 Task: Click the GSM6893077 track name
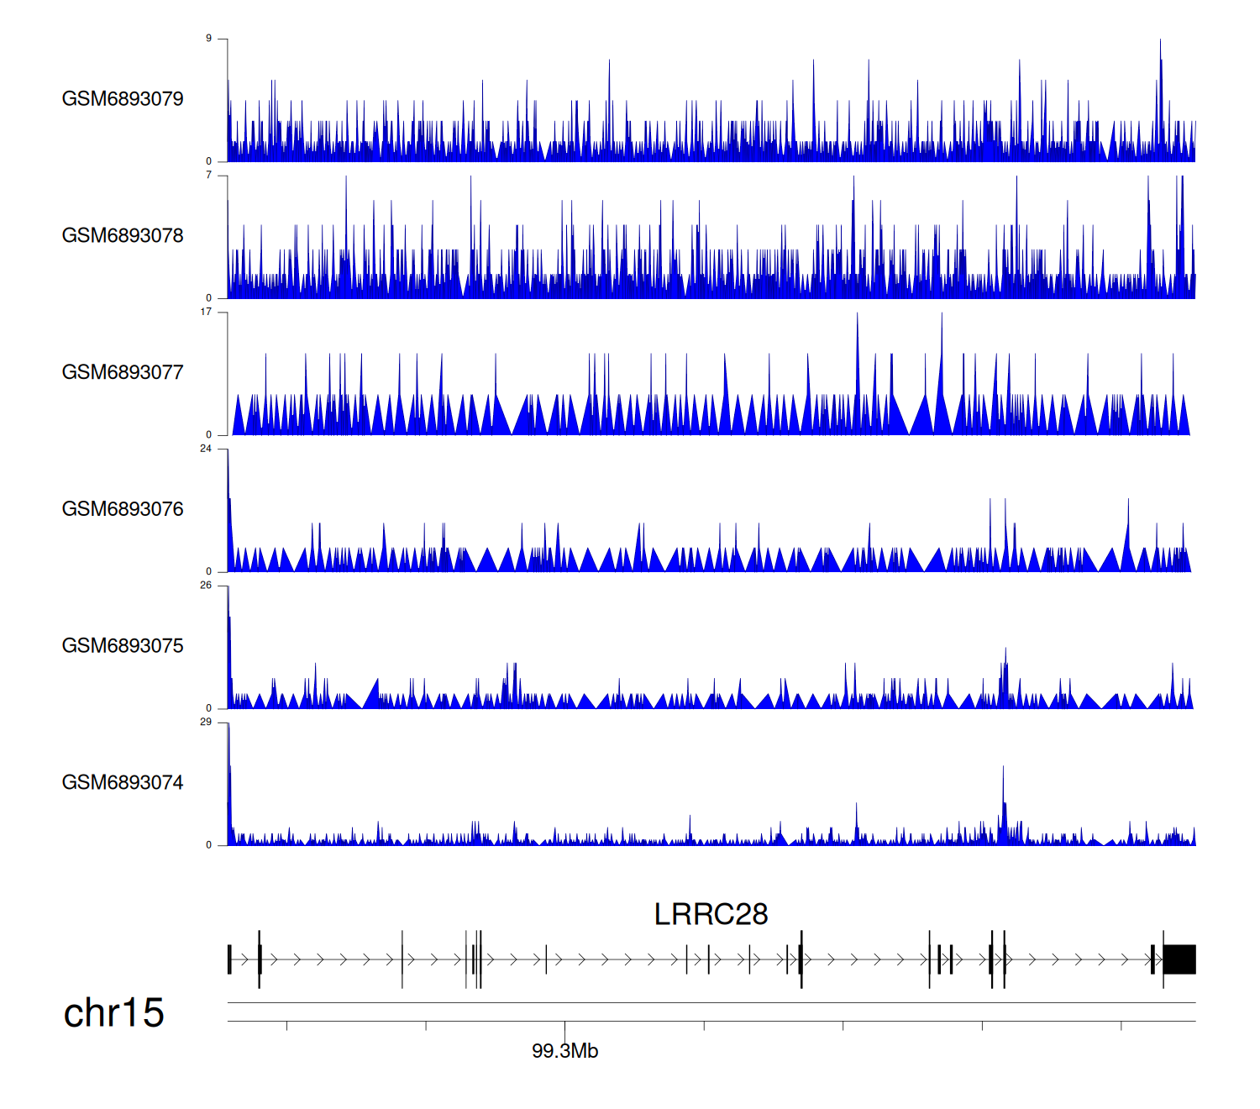point(123,373)
